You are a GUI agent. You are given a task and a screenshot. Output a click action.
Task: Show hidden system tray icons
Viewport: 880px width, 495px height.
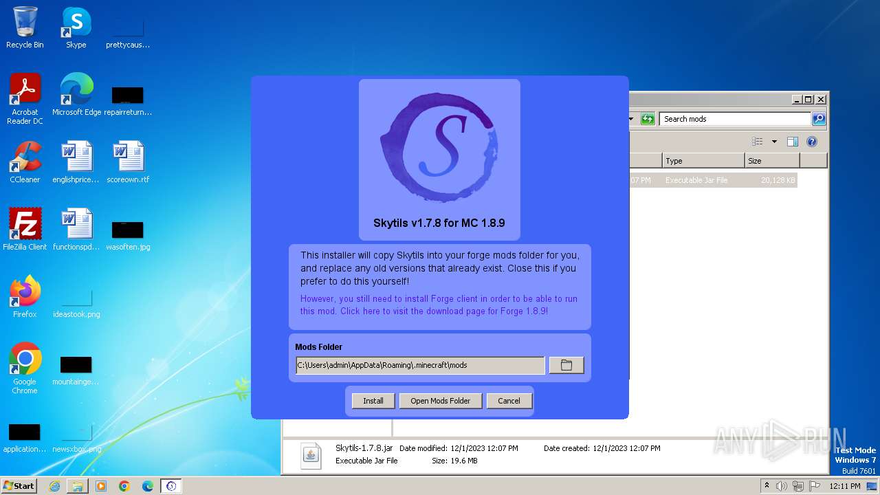[767, 486]
